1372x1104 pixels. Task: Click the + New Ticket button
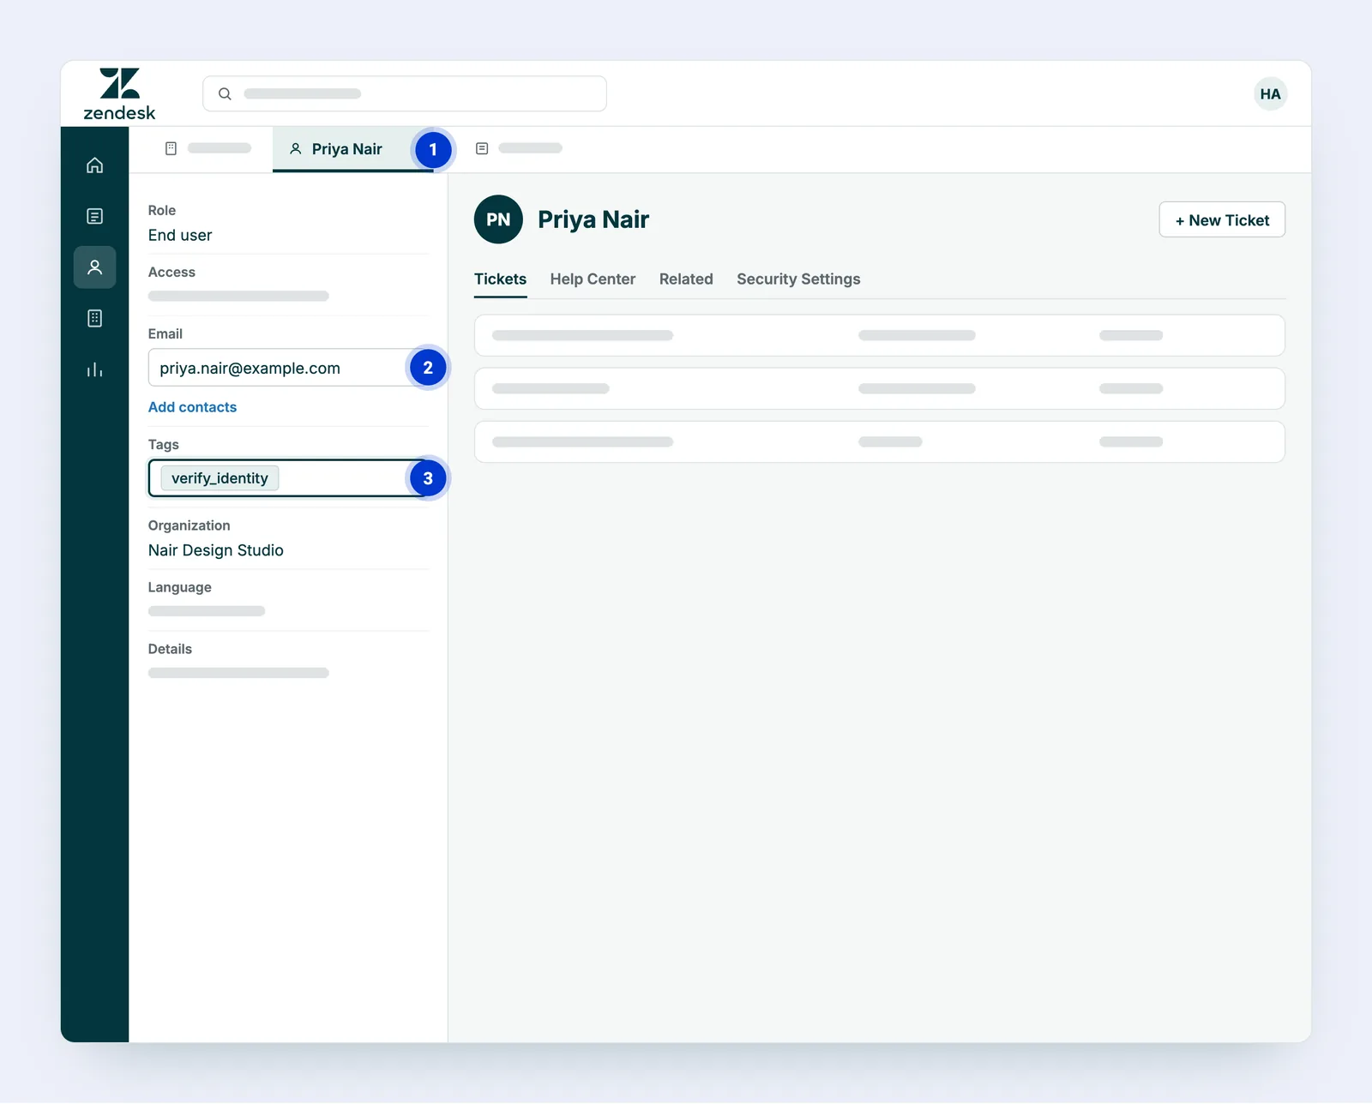click(1222, 219)
